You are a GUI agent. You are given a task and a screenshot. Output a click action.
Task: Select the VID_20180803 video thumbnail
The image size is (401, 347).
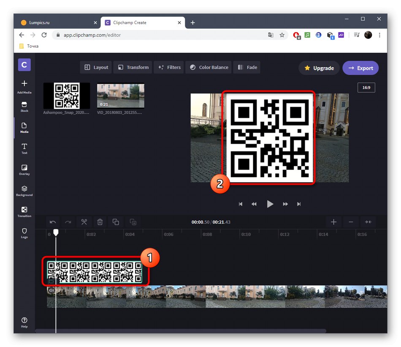[x=121, y=96]
